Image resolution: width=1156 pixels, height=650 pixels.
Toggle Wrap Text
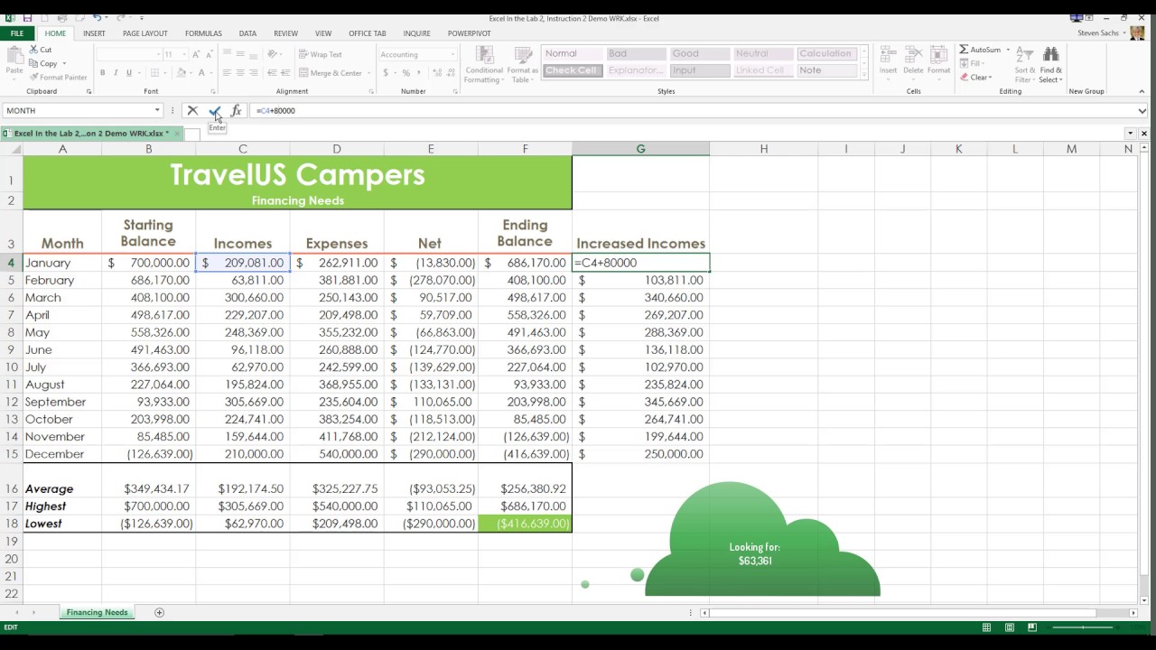pyautogui.click(x=320, y=54)
